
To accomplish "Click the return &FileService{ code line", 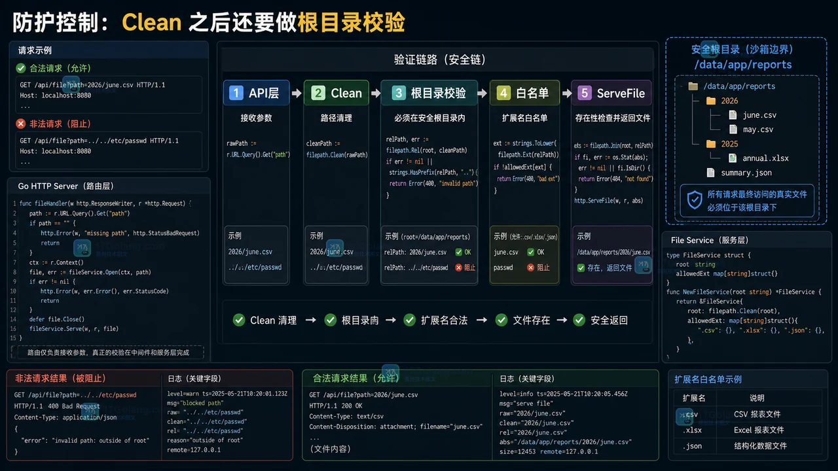I will point(708,302).
